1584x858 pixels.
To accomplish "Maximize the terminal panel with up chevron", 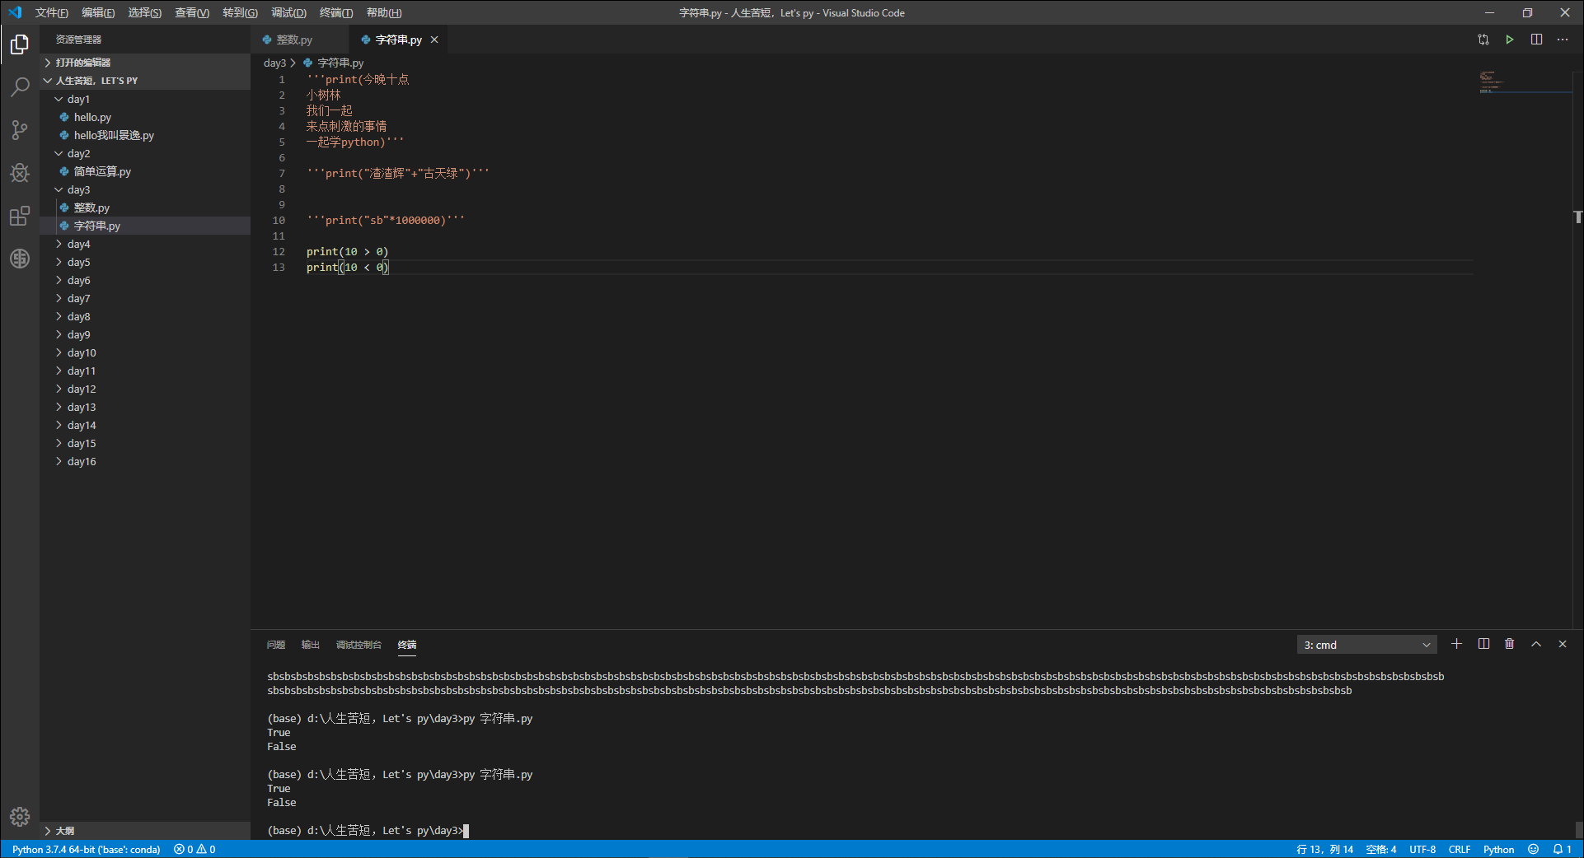I will 1536,644.
